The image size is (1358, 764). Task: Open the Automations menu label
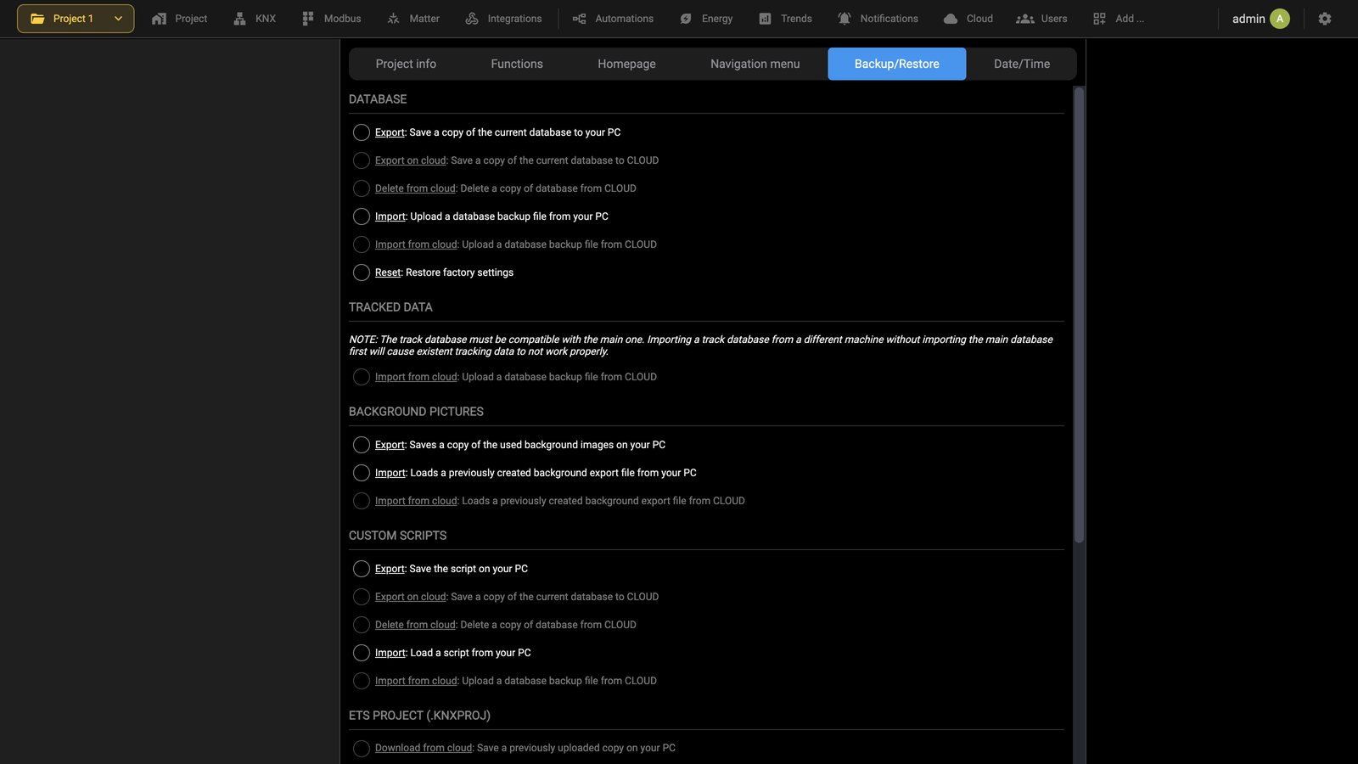click(x=625, y=19)
